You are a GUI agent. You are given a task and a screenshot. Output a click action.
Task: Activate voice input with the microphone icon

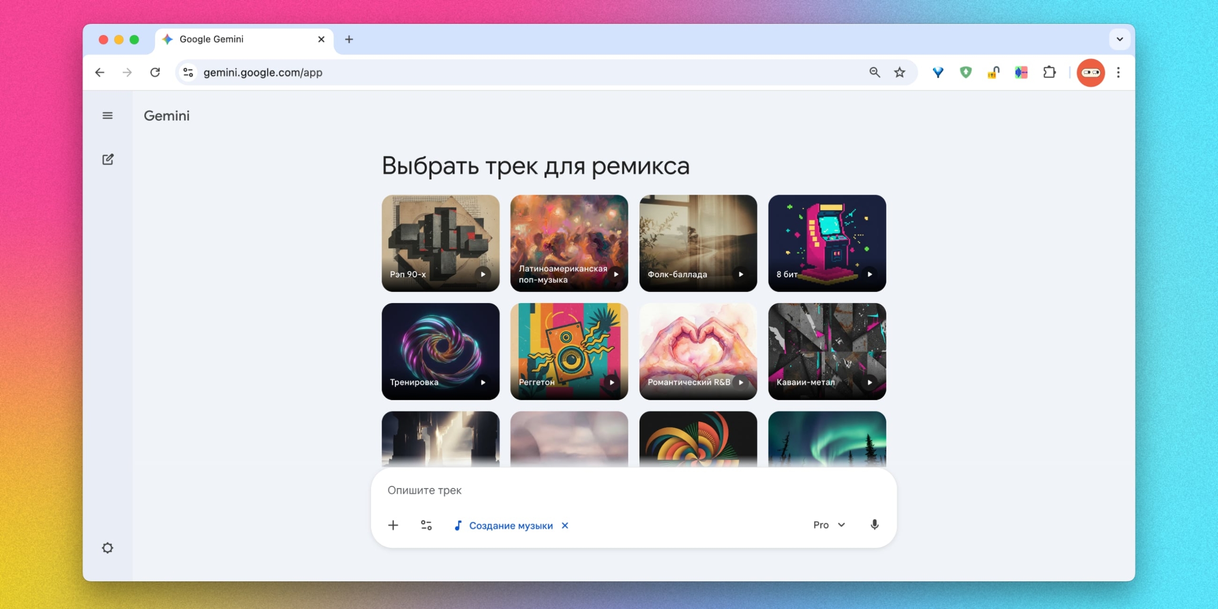874,525
